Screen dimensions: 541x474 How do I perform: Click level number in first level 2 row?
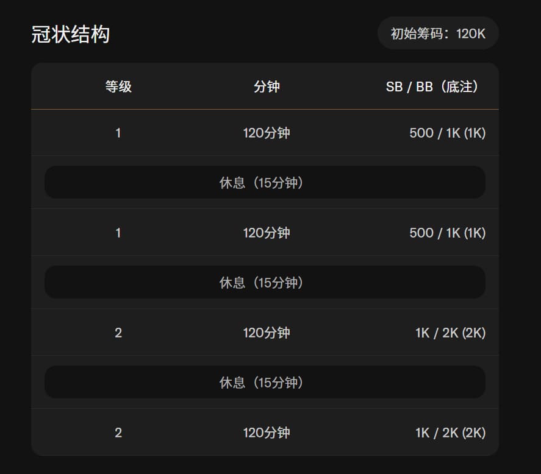[x=118, y=333]
